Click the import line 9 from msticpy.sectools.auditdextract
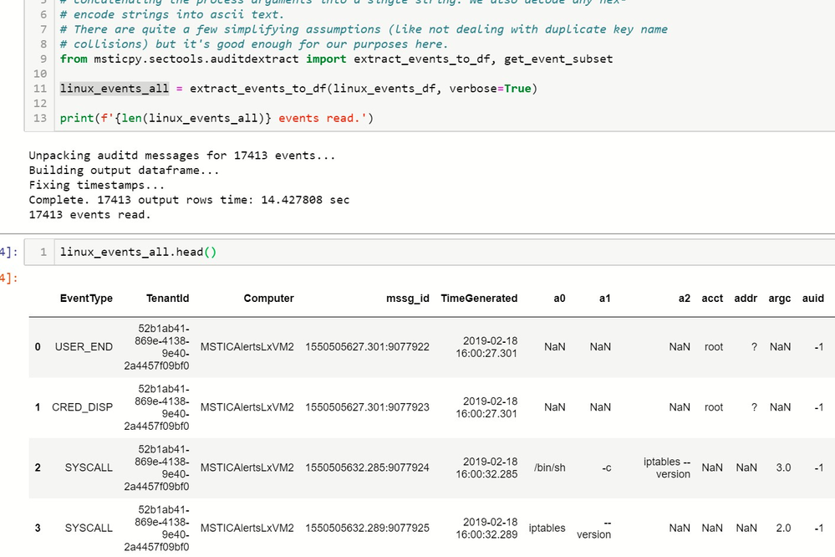Viewport: 835px width, 557px height. [x=336, y=59]
